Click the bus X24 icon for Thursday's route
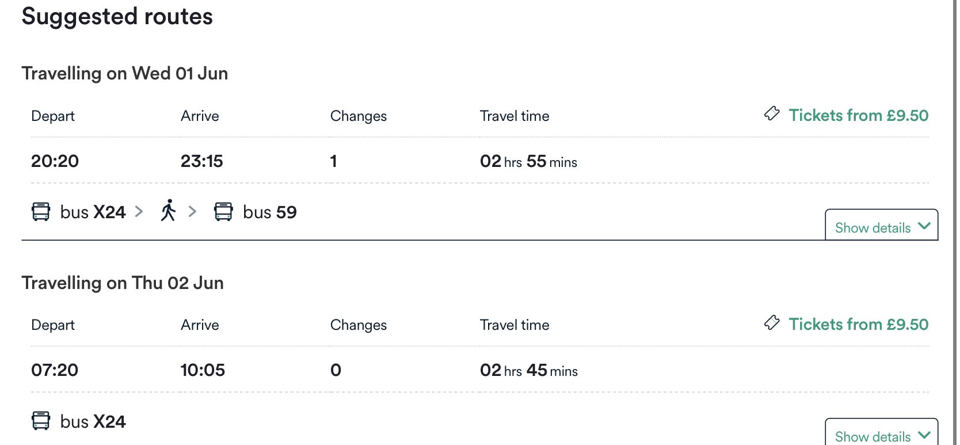Screen dimensions: 960x445 pyautogui.click(x=41, y=421)
